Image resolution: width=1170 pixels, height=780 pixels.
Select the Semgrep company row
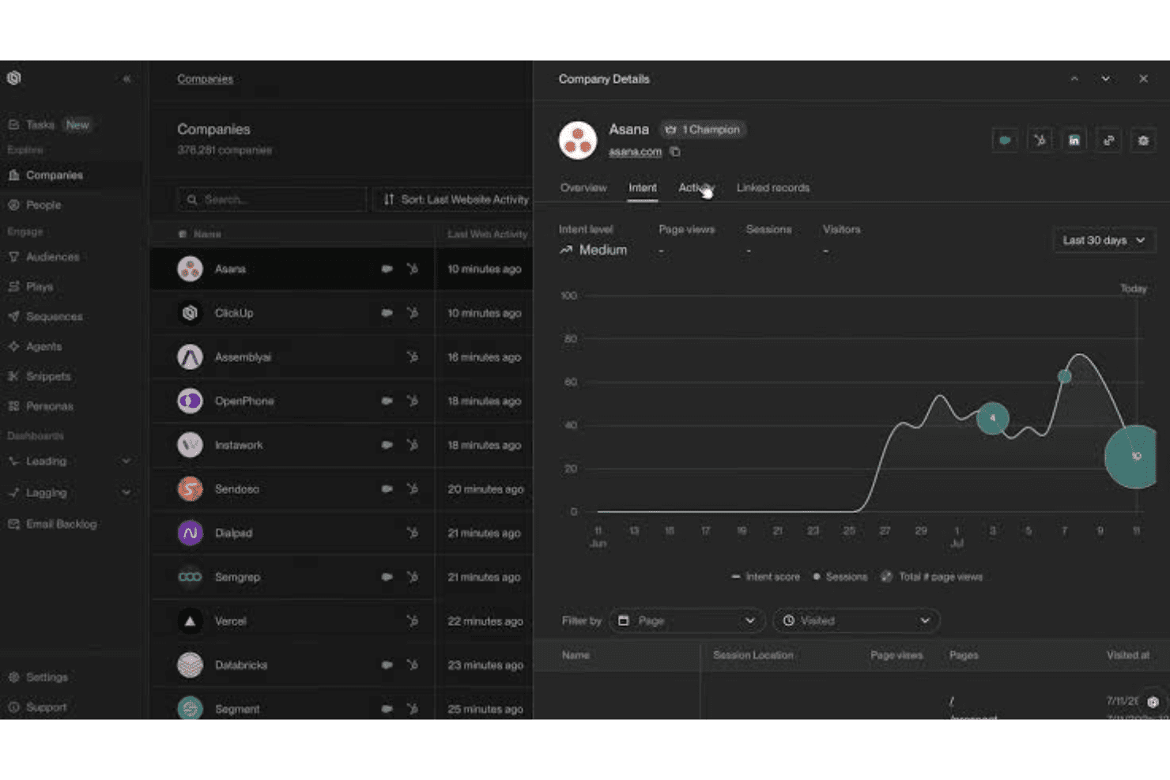click(x=341, y=577)
